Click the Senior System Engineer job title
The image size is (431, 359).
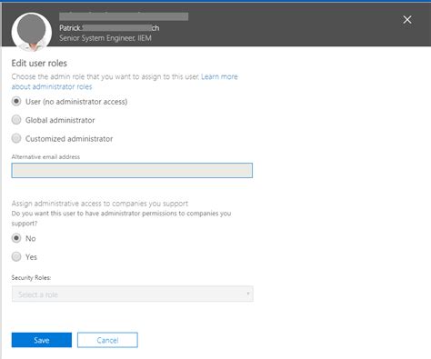tap(105, 38)
